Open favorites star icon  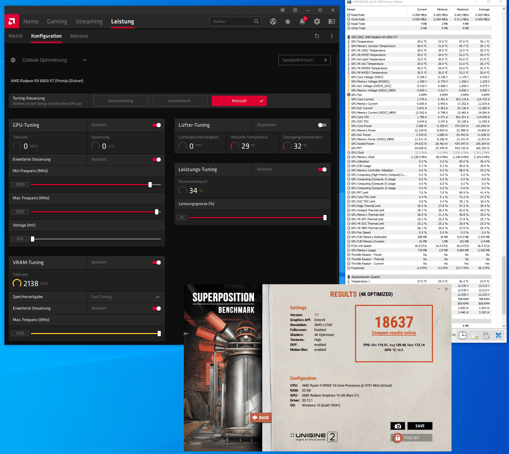[288, 21]
